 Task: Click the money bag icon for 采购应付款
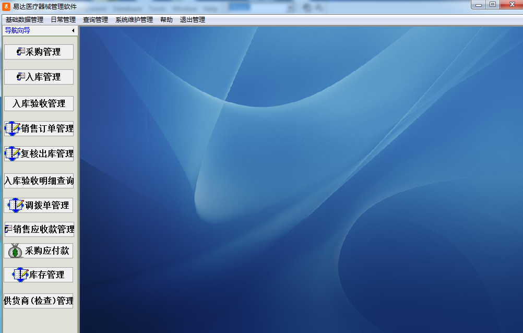[16, 251]
